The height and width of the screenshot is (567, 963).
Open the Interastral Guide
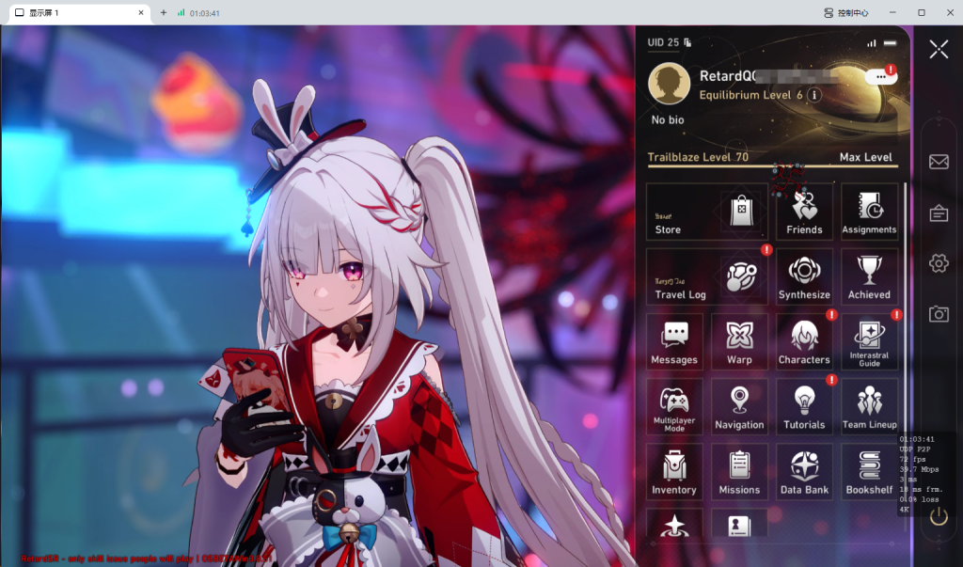(x=869, y=341)
